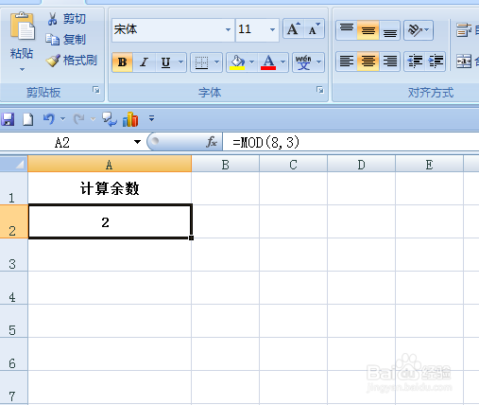Click the Insert Function fx button
Viewport: 479px width, 405px height.
(212, 142)
